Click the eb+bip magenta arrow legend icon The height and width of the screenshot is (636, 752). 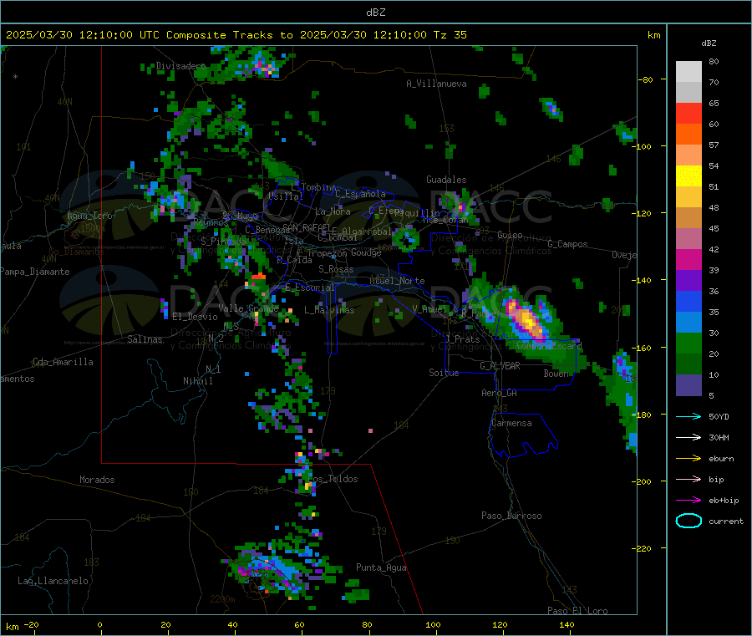click(x=688, y=501)
